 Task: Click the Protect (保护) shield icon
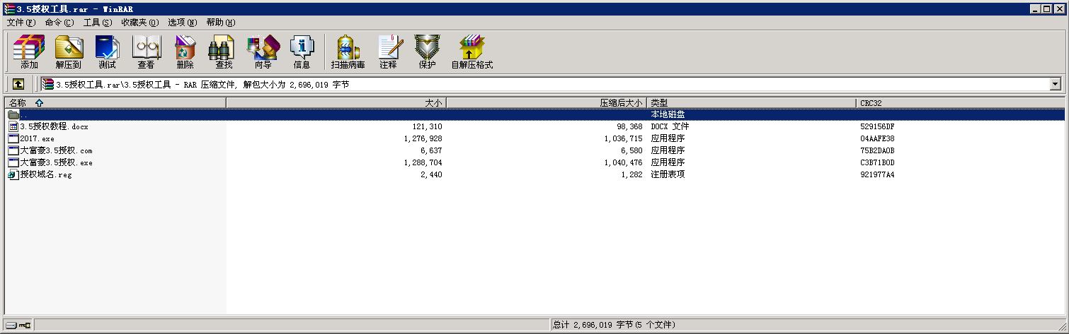(427, 52)
